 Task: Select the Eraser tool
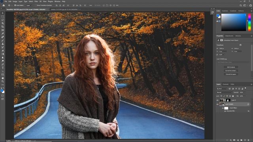3,51
